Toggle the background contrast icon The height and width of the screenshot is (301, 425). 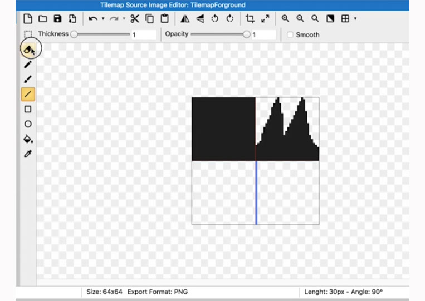click(x=330, y=19)
